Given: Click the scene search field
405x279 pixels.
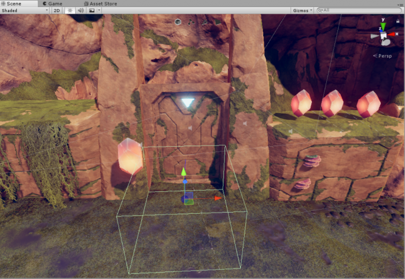Looking at the screenshot, I should [x=359, y=10].
